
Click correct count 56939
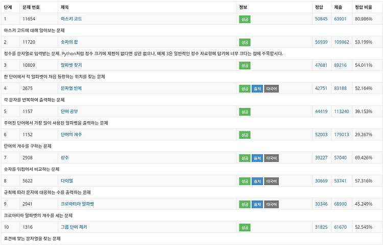321,42
